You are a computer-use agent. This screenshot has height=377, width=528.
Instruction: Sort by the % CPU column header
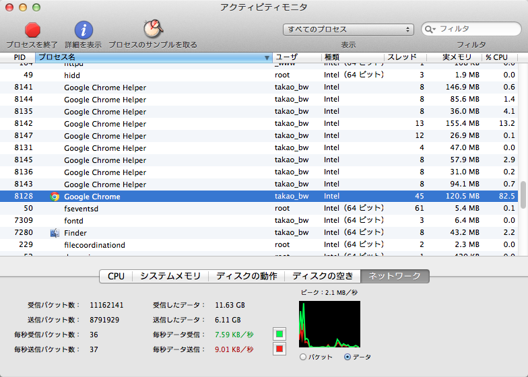[500, 57]
